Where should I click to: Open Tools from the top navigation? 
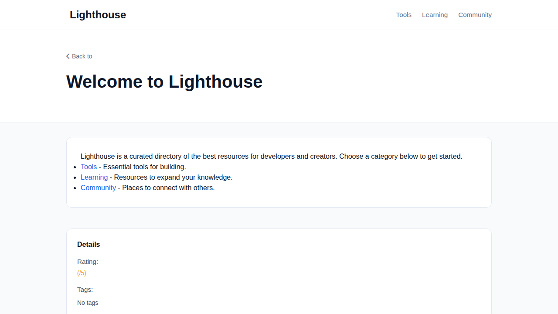tap(404, 14)
